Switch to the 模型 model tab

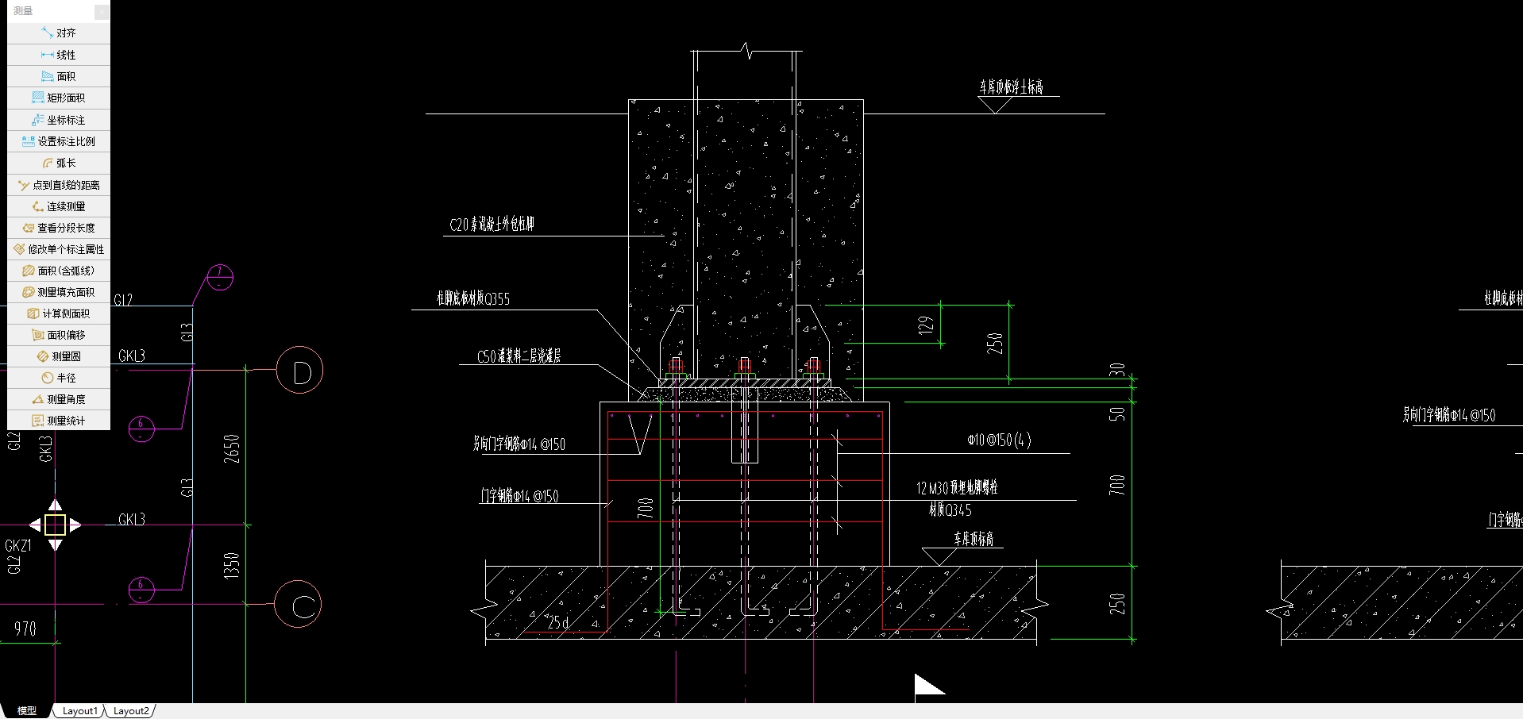pos(27,711)
